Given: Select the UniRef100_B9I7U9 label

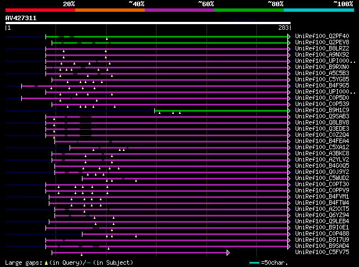Looking at the screenshot, I should pos(322,240).
